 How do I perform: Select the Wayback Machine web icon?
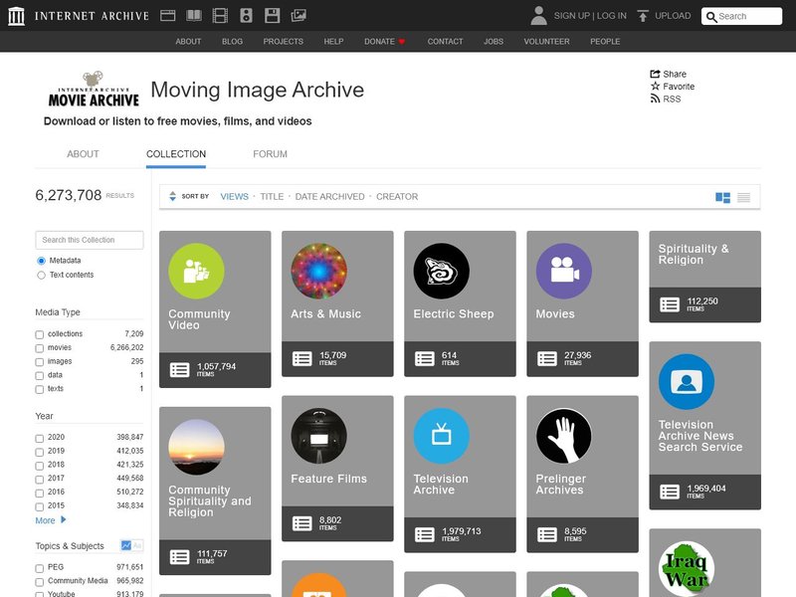167,15
